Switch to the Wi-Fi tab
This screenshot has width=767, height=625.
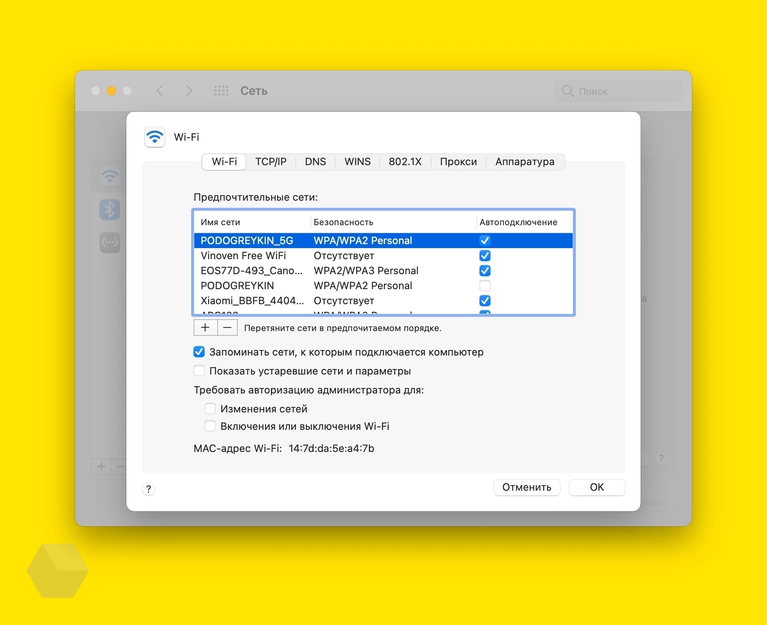[224, 162]
